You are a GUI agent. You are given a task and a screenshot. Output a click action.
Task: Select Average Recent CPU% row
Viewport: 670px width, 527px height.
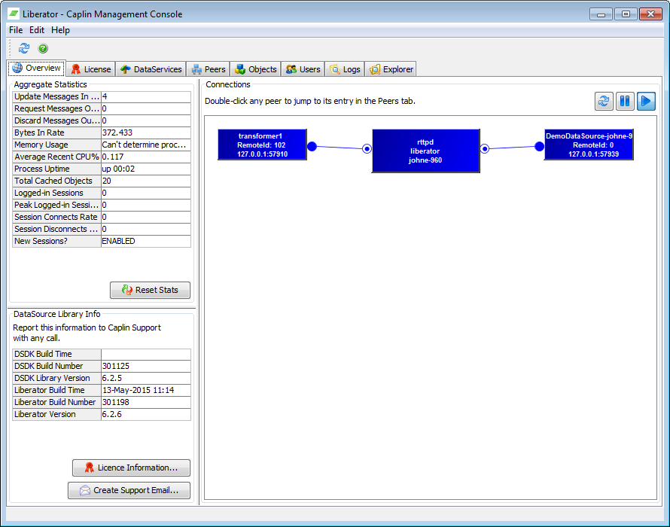tap(102, 157)
